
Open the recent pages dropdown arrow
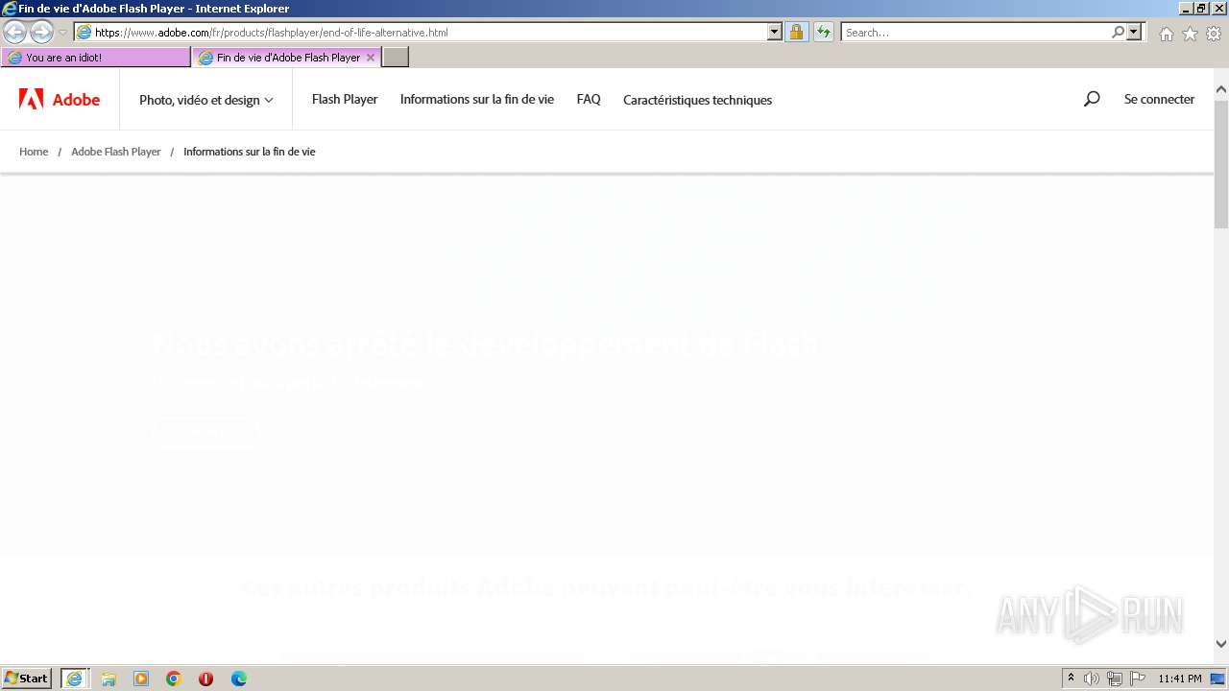point(62,33)
